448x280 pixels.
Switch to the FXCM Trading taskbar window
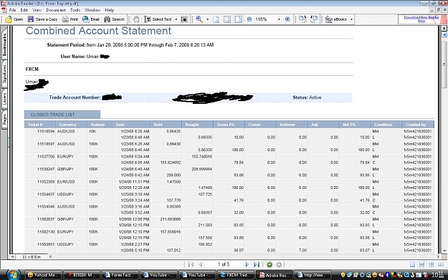(236, 275)
